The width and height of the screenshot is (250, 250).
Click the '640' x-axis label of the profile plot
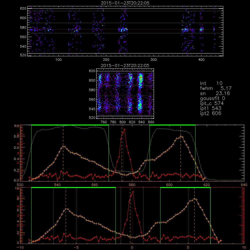(244, 185)
